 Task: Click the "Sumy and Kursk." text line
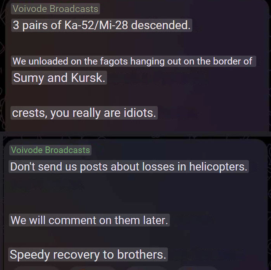[x=59, y=78]
